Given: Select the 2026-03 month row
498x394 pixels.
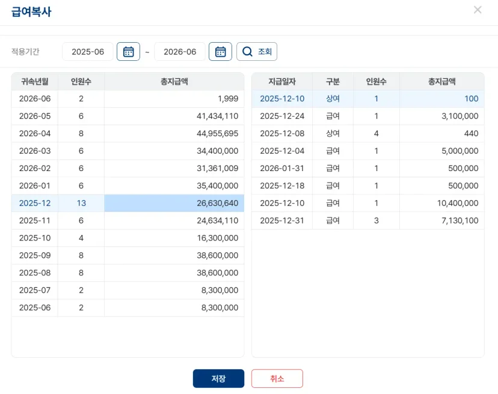Looking at the screenshot, I should pyautogui.click(x=128, y=151).
